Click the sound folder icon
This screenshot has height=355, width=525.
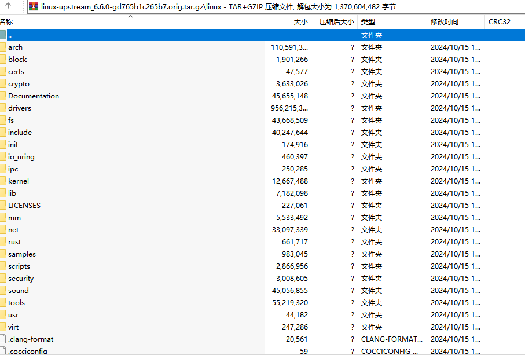point(3,291)
